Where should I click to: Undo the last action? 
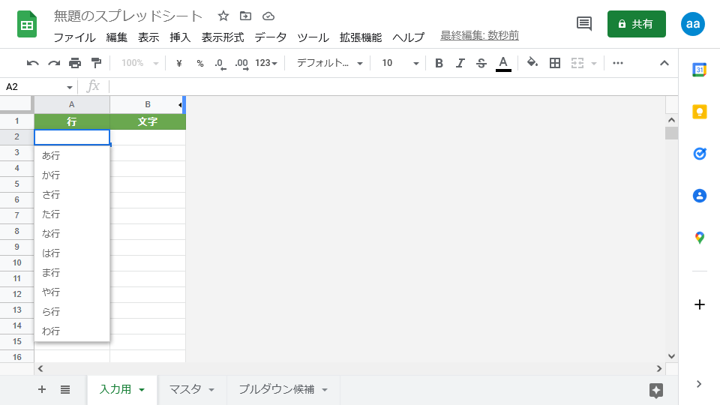click(32, 63)
